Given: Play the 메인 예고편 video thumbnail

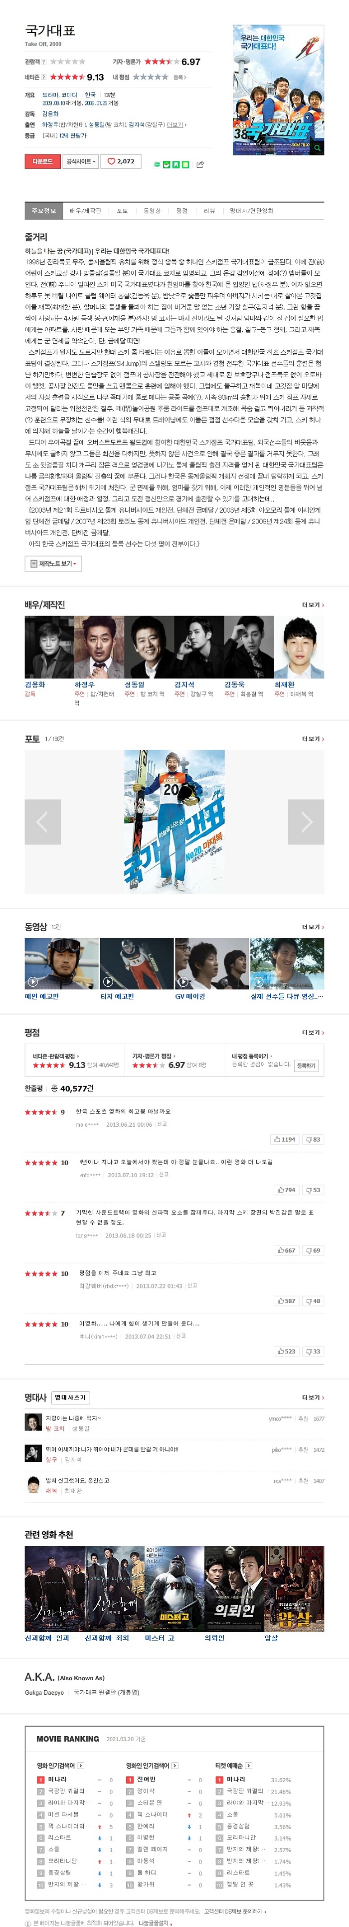Looking at the screenshot, I should click(61, 963).
